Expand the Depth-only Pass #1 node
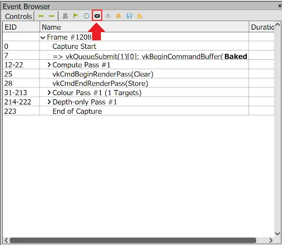 click(x=49, y=102)
